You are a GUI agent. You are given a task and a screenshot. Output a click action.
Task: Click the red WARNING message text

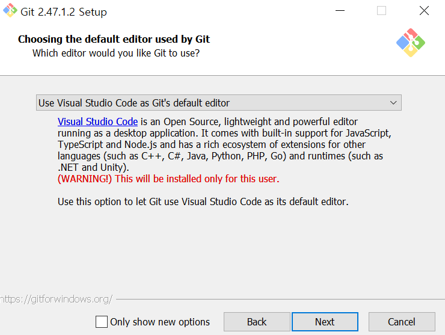pos(168,179)
